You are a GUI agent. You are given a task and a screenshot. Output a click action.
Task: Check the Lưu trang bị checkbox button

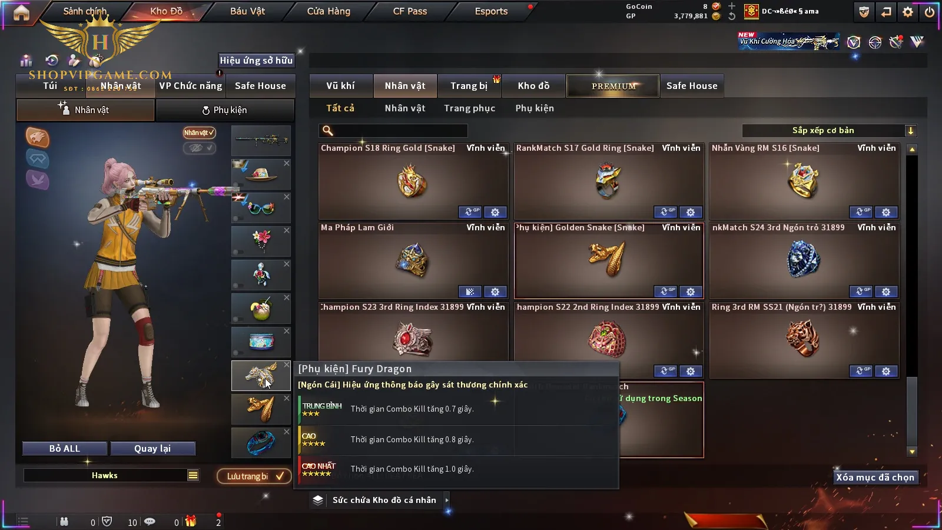click(254, 476)
